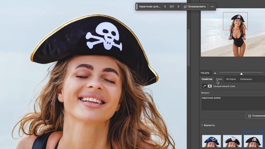Viewport: 265px width, 149px height.
Task: Select the third selected hat variation
Action: pos(253,140)
